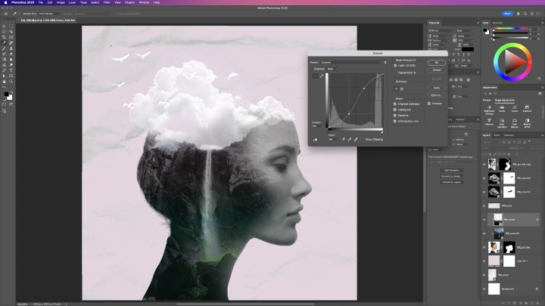
Task: Select the Light (0-255) radio option
Action: [395, 66]
